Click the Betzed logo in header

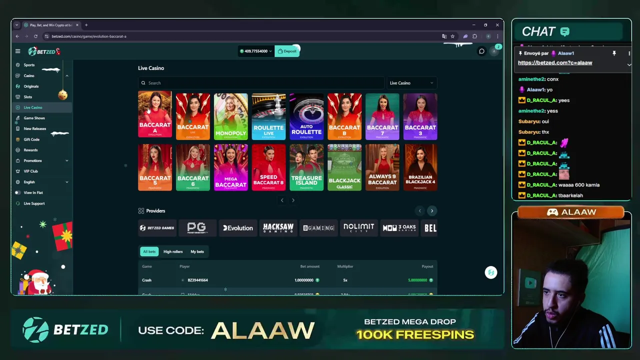pos(43,51)
